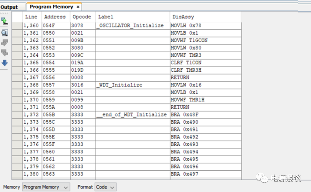Click the WeChat logo watermark icon
311x192 pixels.
(x=263, y=178)
